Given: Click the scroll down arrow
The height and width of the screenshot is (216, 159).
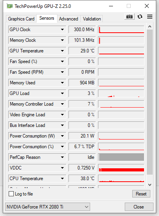Looking at the screenshot, I should pos(150,185).
